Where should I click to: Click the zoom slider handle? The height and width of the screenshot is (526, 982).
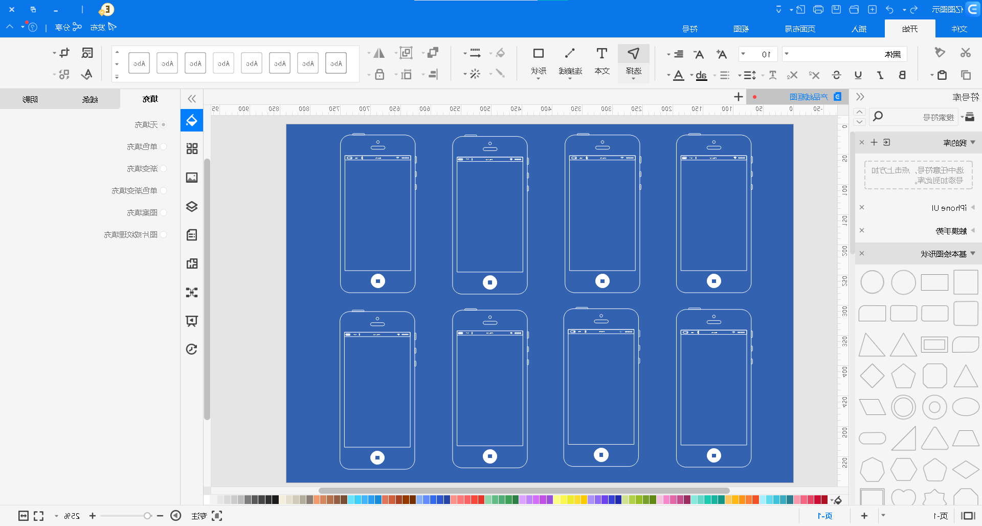(147, 516)
